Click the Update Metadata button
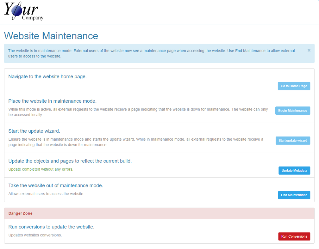 (x=294, y=171)
